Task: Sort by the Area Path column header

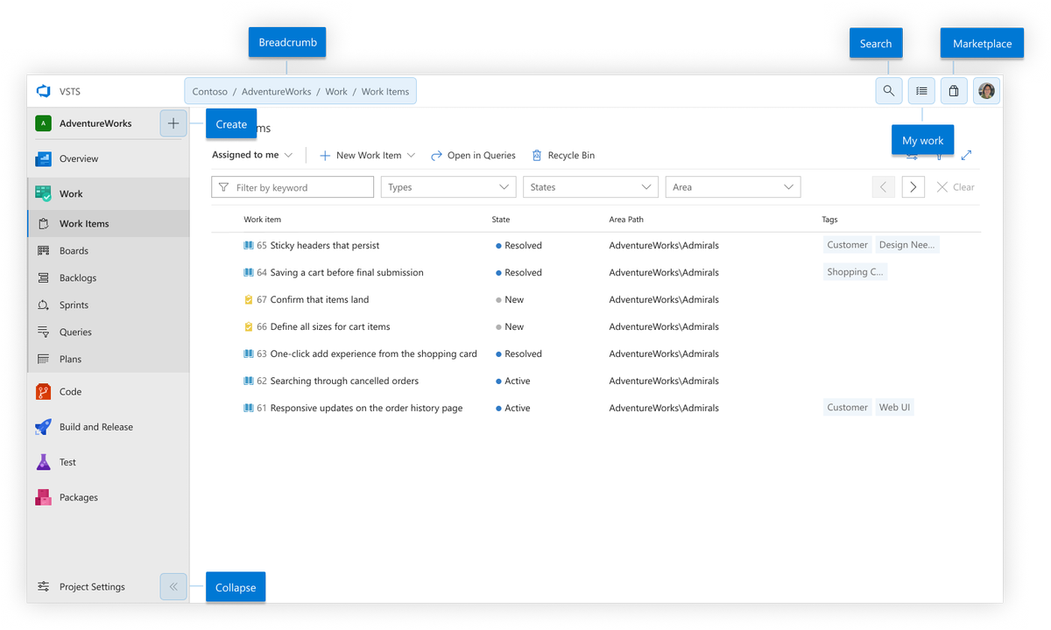Action: 626,220
